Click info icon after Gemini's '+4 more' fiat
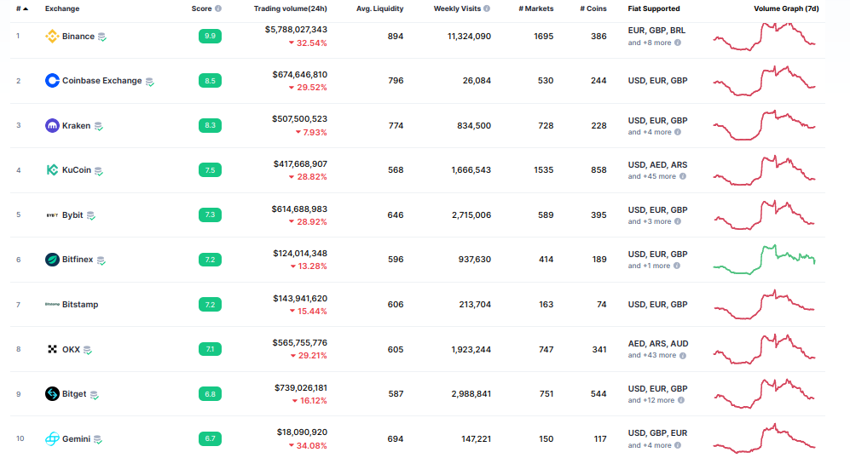850x458 pixels. pos(678,445)
